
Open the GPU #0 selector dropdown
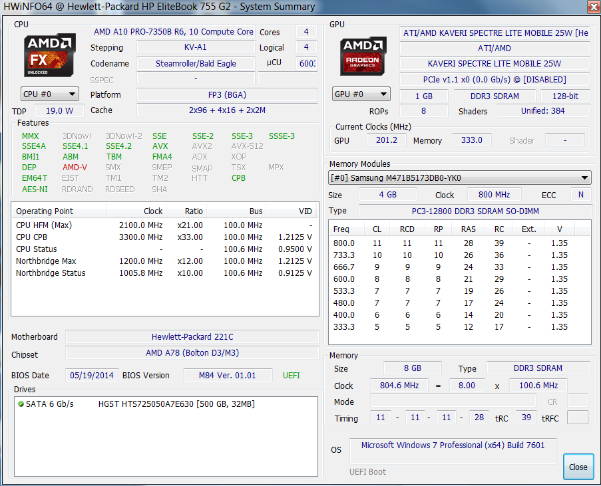click(x=361, y=94)
